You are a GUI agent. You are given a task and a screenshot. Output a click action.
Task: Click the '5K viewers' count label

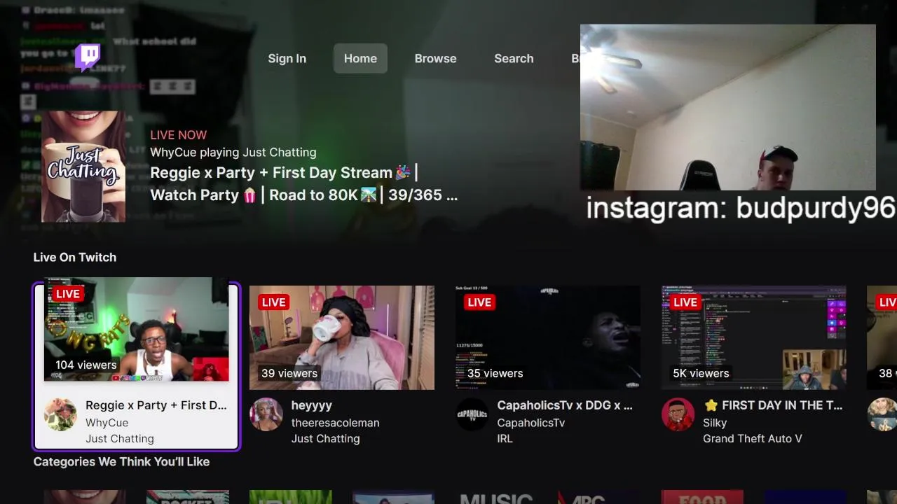pyautogui.click(x=701, y=373)
